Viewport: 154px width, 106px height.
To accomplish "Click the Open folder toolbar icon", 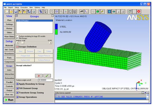I will (11, 11).
